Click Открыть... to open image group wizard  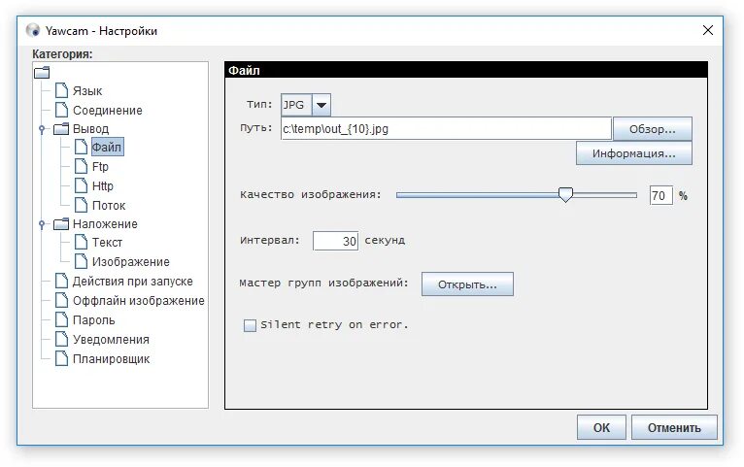[x=467, y=284]
